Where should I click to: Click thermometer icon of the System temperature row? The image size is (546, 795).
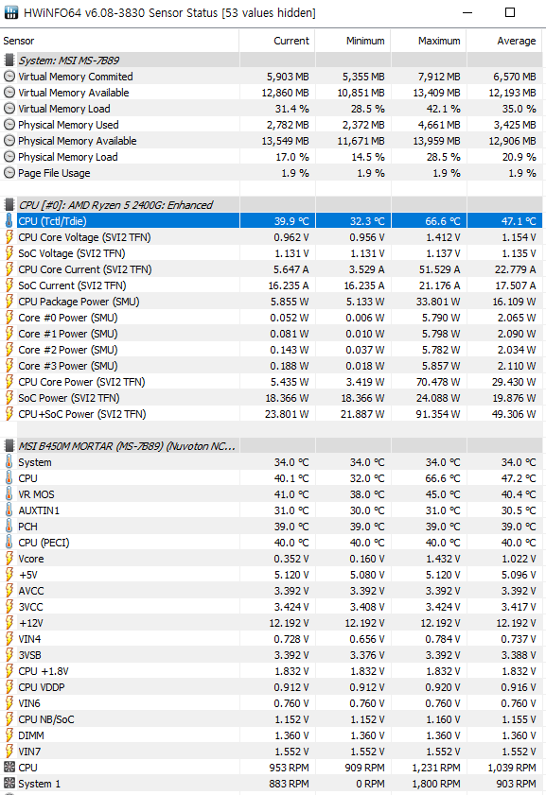tap(9, 462)
